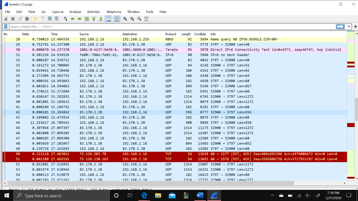This screenshot has width=358, height=201.
Task: Open the Statistics menu
Action: coord(93,12)
